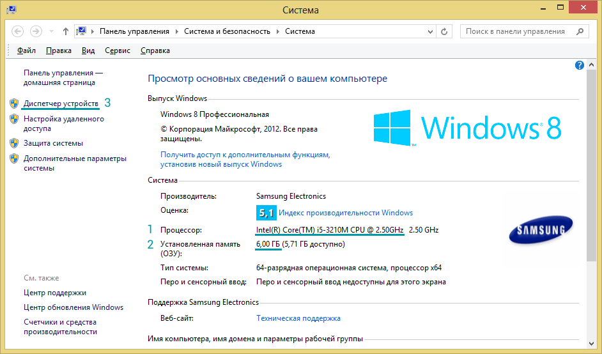Click the 5,1 performance score badge

pos(266,212)
